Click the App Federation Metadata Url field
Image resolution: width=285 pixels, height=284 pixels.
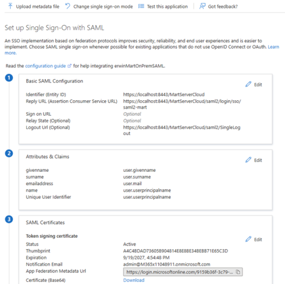click(183, 272)
